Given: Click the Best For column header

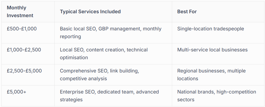Looking at the screenshot, I should [x=187, y=12].
